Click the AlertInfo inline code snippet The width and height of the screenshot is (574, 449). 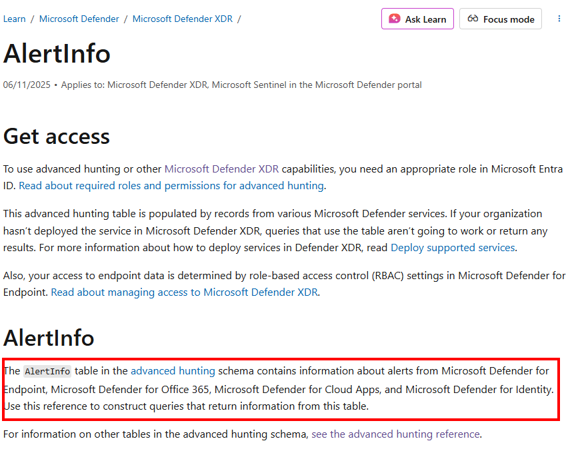click(x=47, y=372)
